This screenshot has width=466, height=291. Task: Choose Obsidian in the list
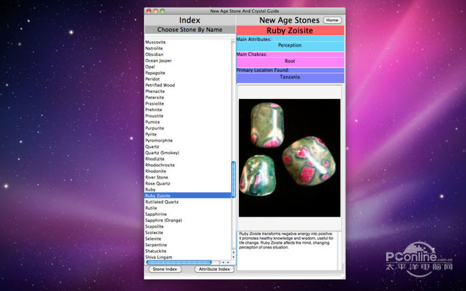(x=154, y=54)
